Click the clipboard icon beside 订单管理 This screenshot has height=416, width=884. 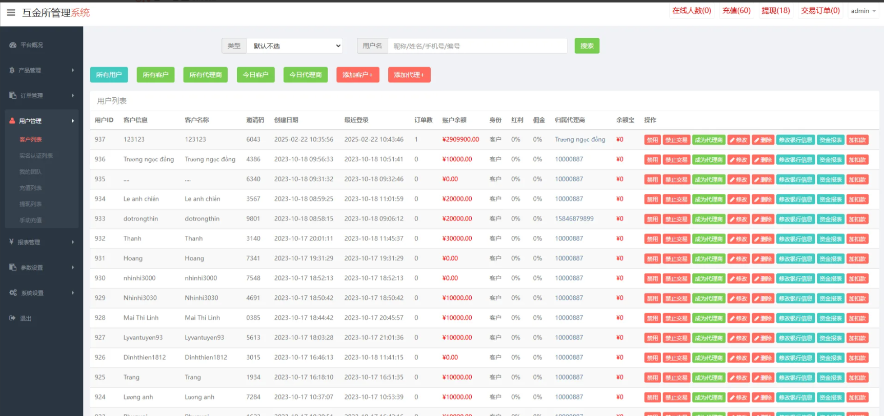click(x=13, y=96)
